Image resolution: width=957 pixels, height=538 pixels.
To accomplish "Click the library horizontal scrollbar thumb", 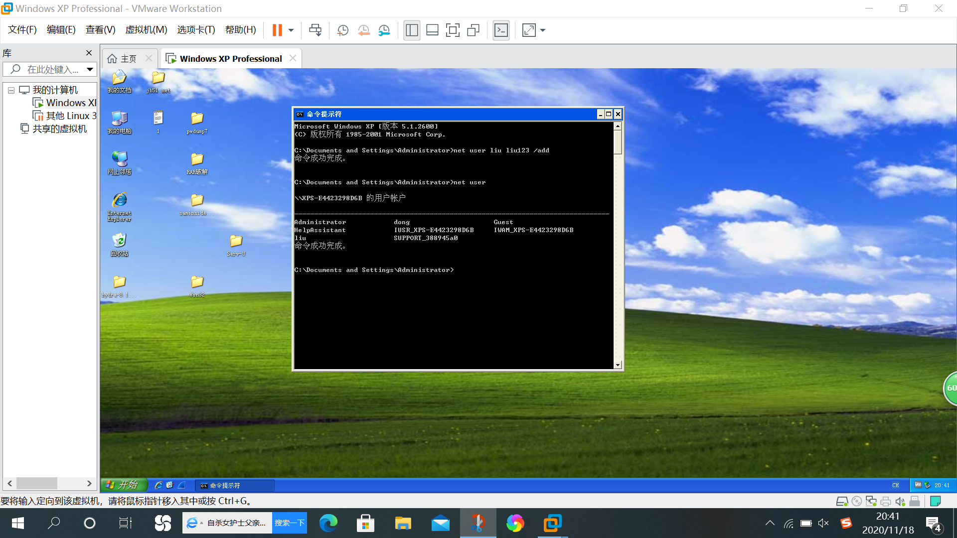I will click(x=37, y=483).
